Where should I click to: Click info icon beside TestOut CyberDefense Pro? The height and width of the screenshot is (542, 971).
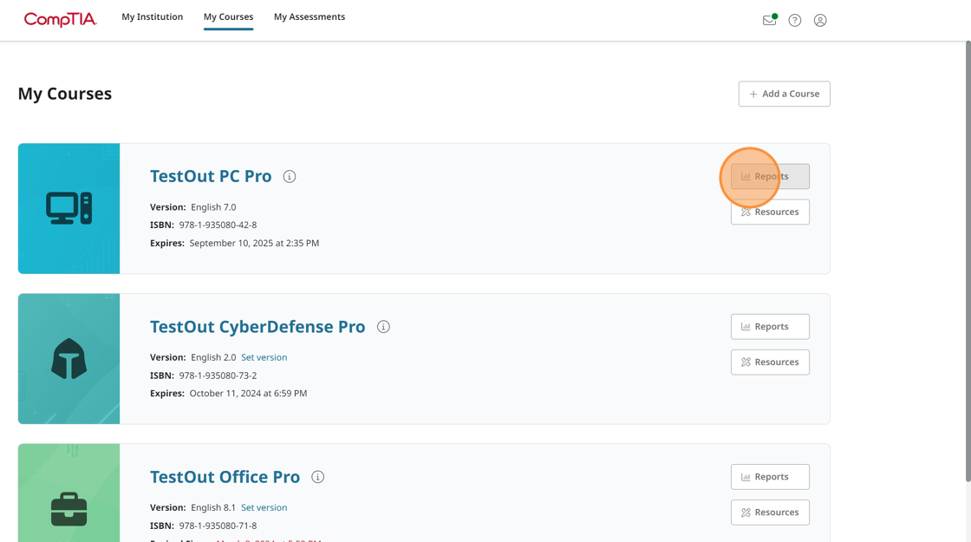coord(383,327)
